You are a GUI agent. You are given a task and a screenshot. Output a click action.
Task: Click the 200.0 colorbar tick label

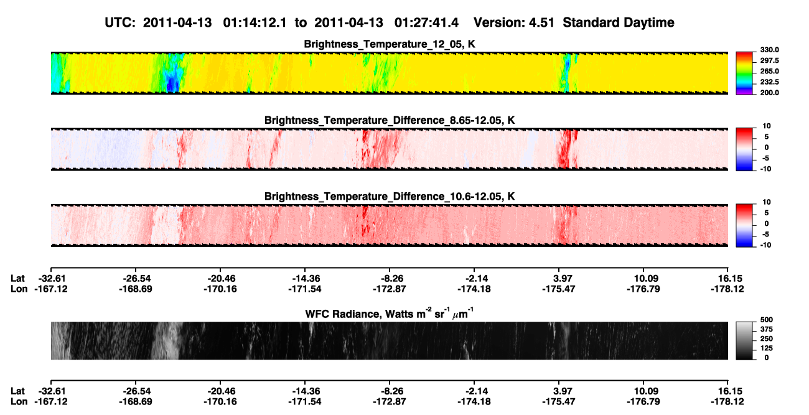point(770,92)
